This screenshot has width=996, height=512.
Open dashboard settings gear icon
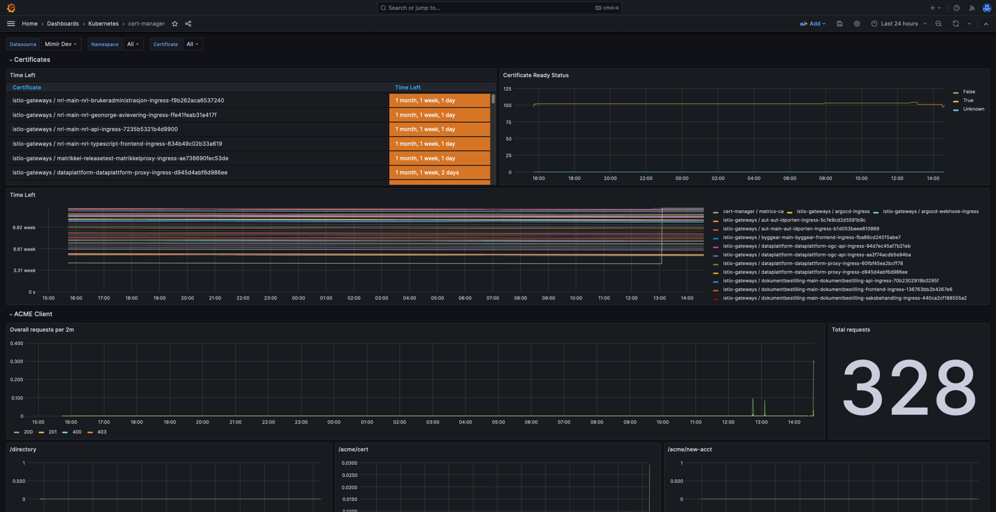(x=857, y=24)
